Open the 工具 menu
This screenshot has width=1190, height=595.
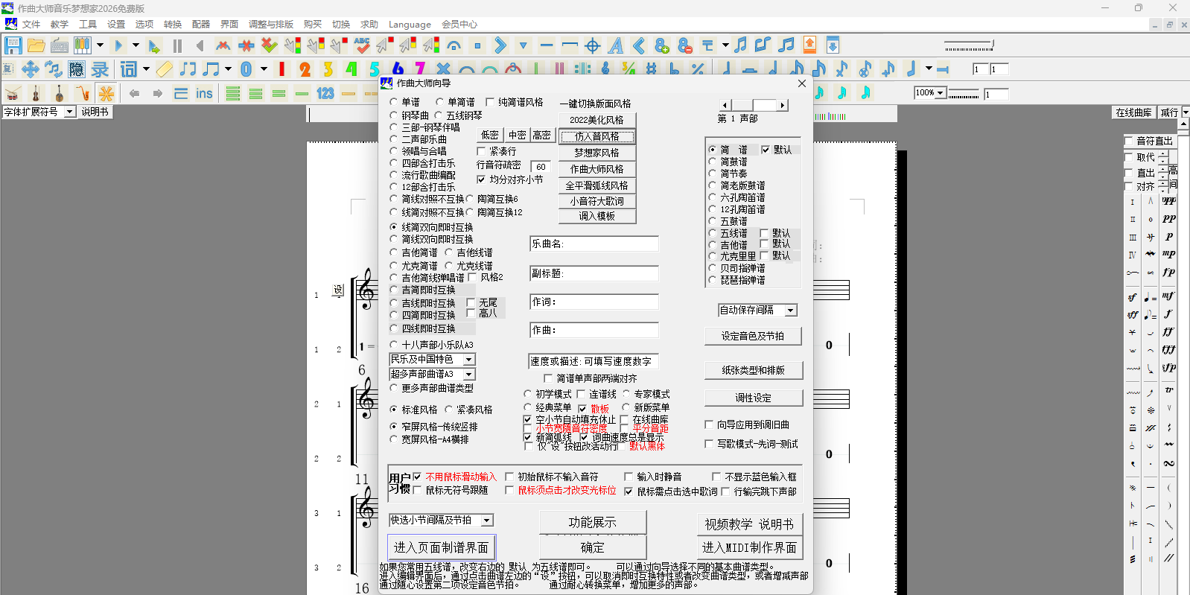88,25
